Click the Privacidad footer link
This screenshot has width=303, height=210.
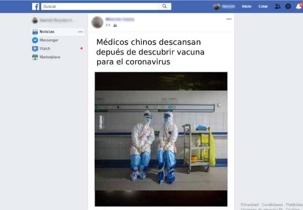(x=249, y=204)
